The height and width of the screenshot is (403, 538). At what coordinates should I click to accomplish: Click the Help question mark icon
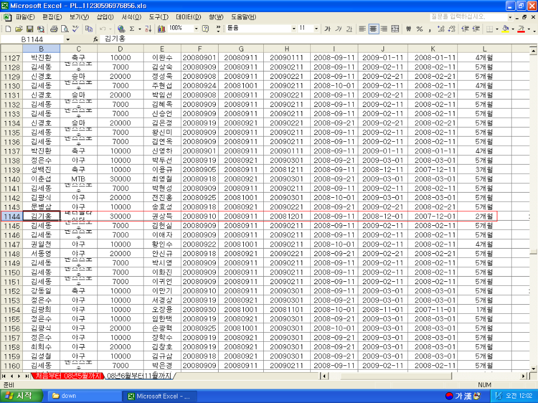205,29
